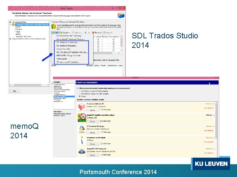Select English (United States) to Dutch pair
The width and height of the screenshot is (237, 177).
29,39
